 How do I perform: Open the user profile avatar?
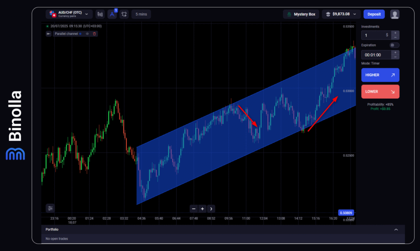(395, 14)
